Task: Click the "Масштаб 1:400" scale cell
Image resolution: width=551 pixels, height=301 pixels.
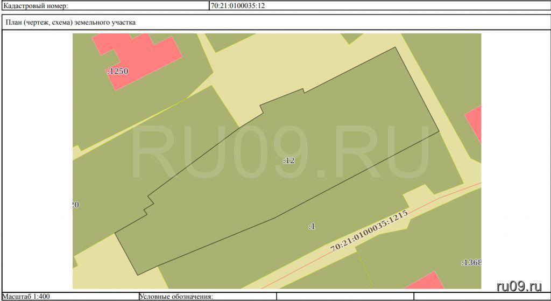Action: [27, 296]
